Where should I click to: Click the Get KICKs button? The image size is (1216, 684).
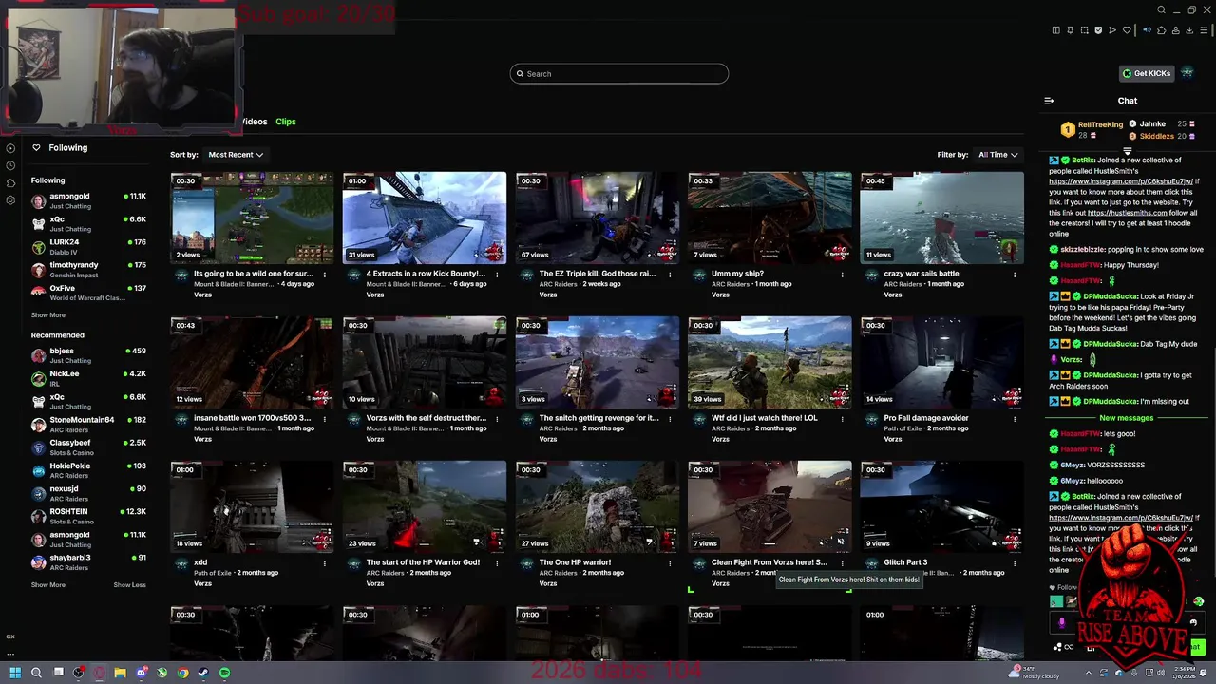pyautogui.click(x=1147, y=73)
